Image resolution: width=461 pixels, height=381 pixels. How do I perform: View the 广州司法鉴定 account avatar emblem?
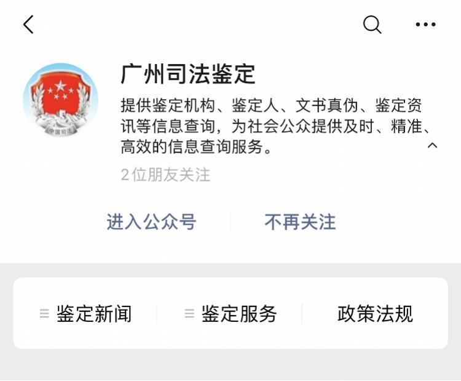pyautogui.click(x=61, y=100)
